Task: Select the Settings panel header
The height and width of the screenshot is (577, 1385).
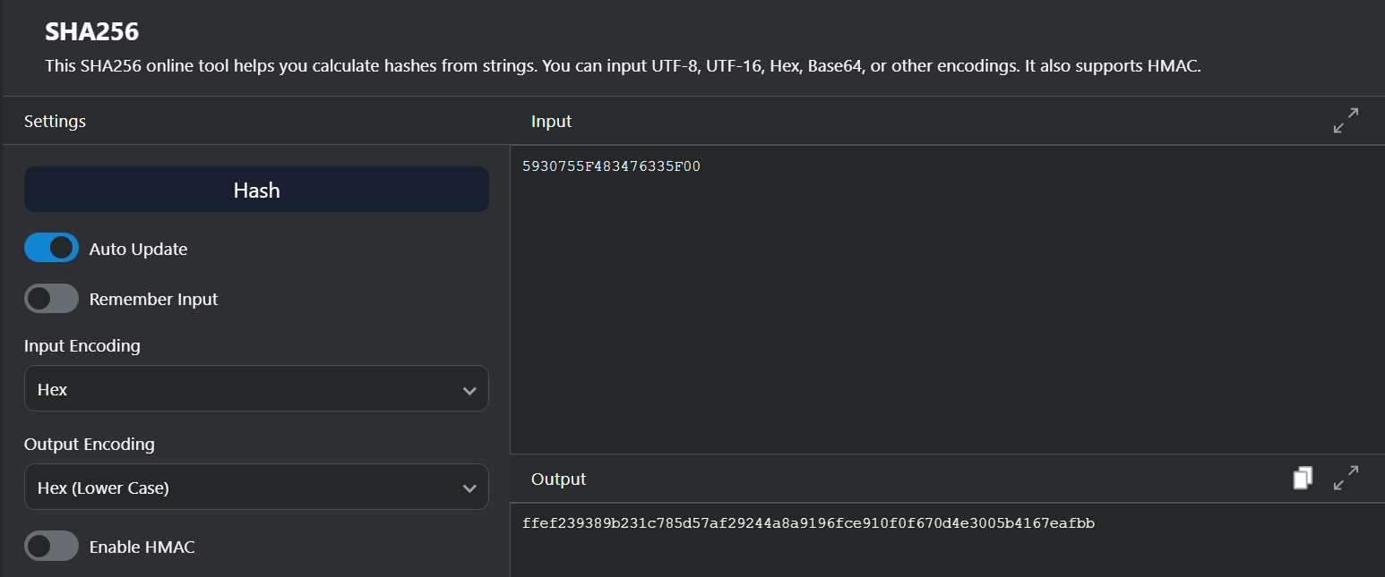Action: [55, 121]
